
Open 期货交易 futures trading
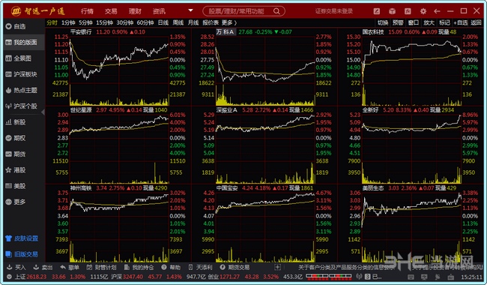(235, 267)
